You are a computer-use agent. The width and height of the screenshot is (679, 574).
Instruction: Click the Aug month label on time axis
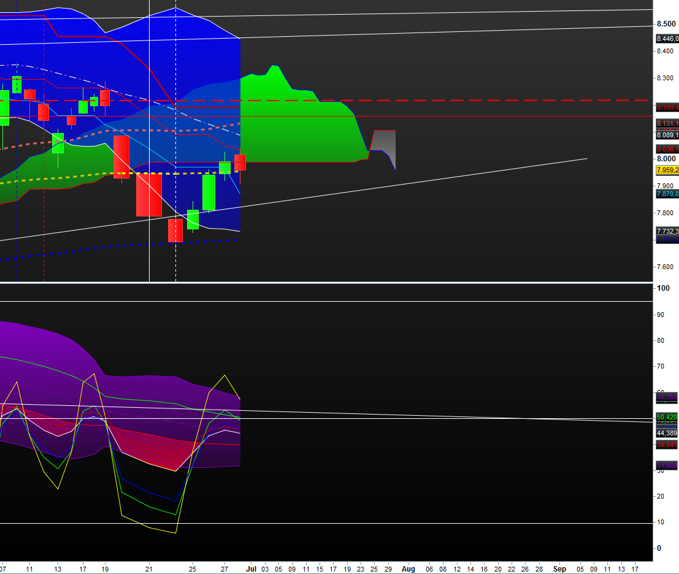409,569
